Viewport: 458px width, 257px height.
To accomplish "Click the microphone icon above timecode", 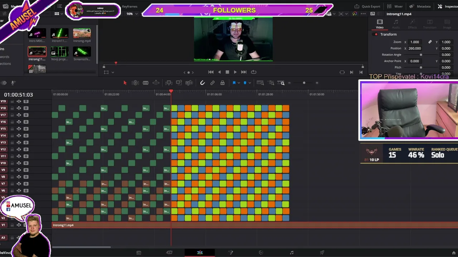I will (13, 83).
